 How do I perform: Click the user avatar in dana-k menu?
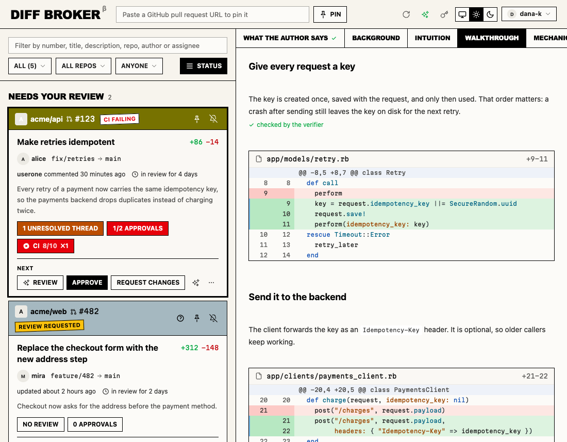tap(512, 14)
